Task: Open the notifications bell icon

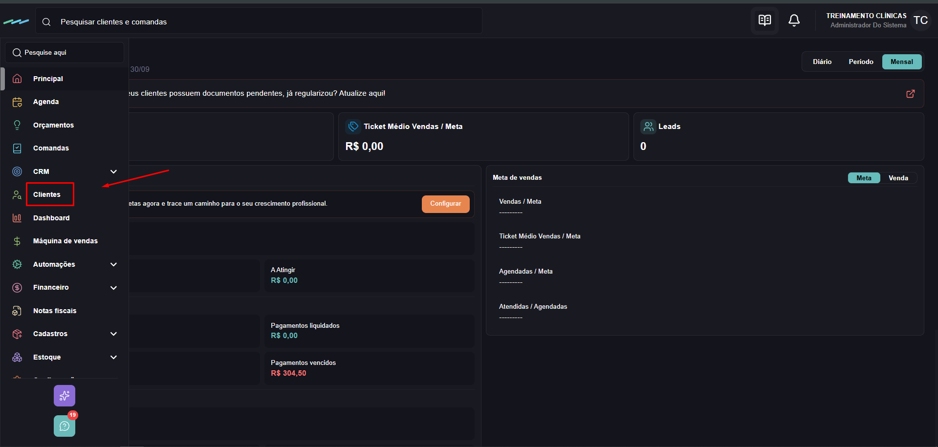Action: click(794, 21)
